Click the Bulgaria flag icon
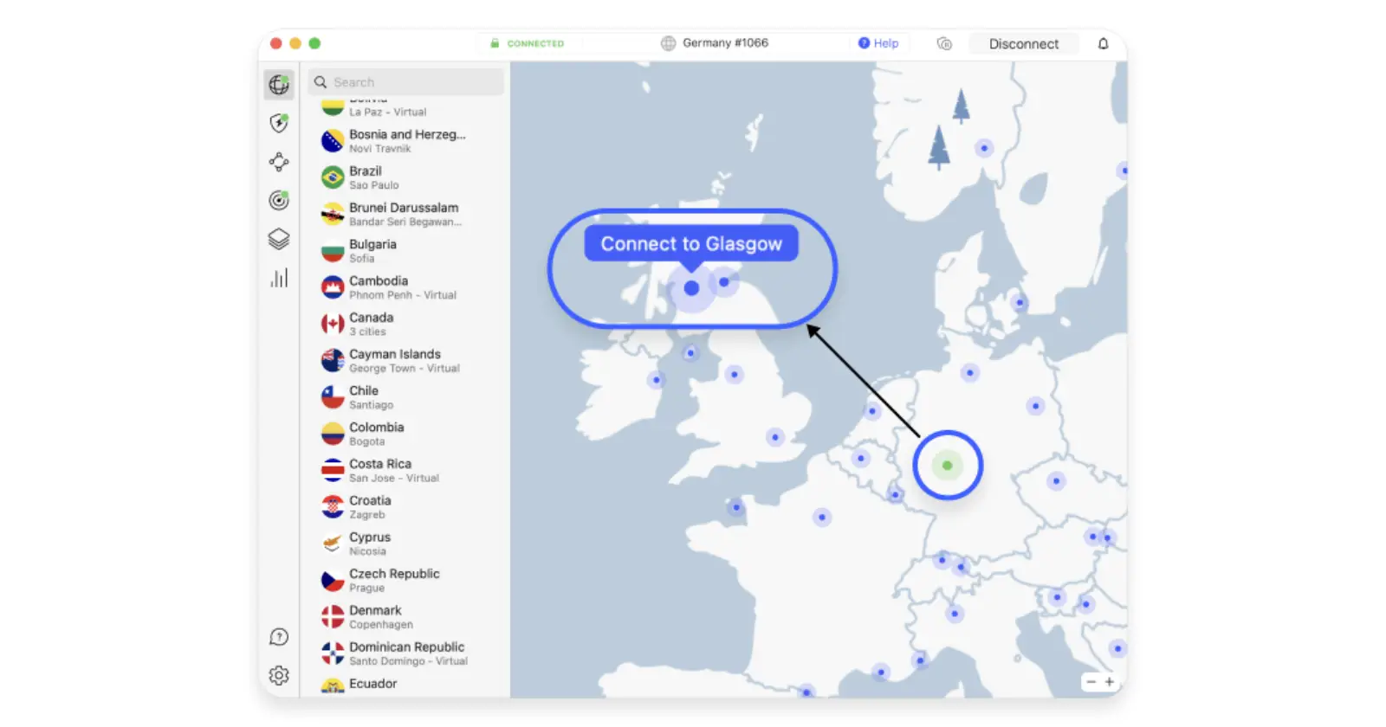 pyautogui.click(x=333, y=251)
